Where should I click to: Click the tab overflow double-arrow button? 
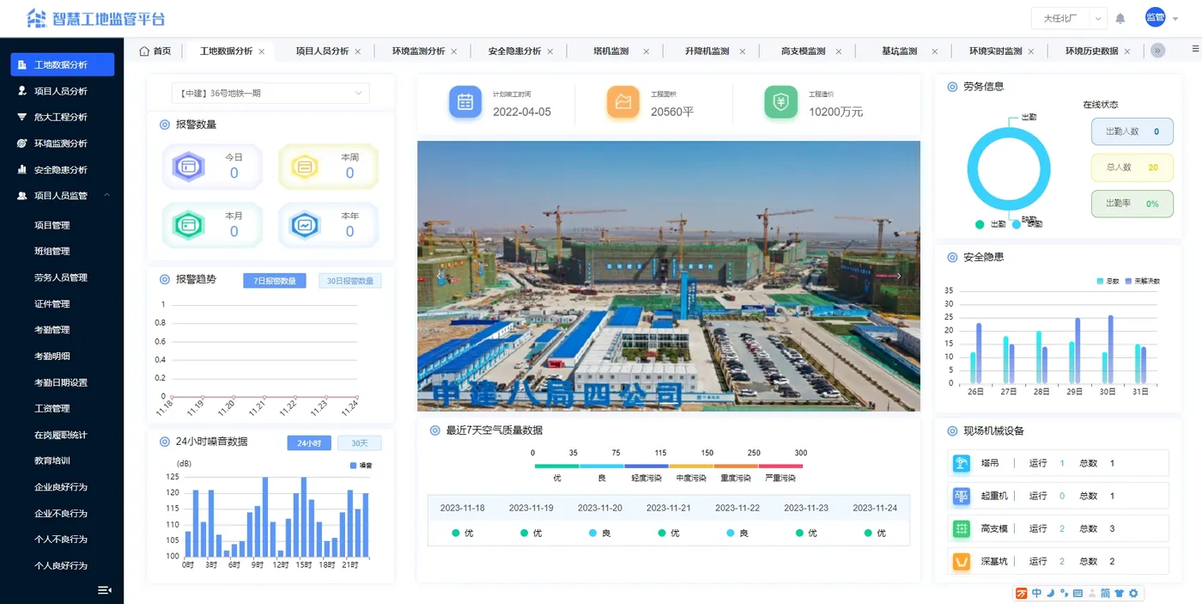[x=1157, y=51]
